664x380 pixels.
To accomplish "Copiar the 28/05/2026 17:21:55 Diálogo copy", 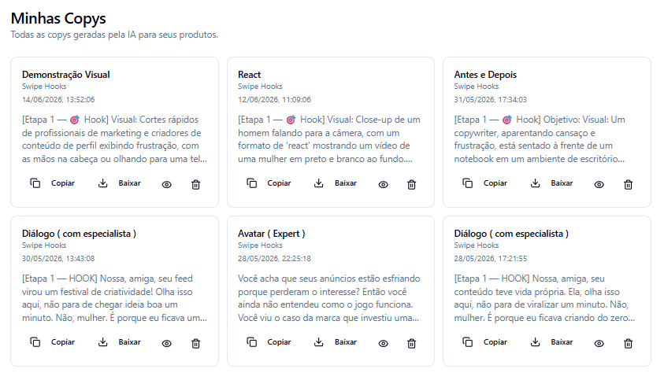I will coord(485,342).
